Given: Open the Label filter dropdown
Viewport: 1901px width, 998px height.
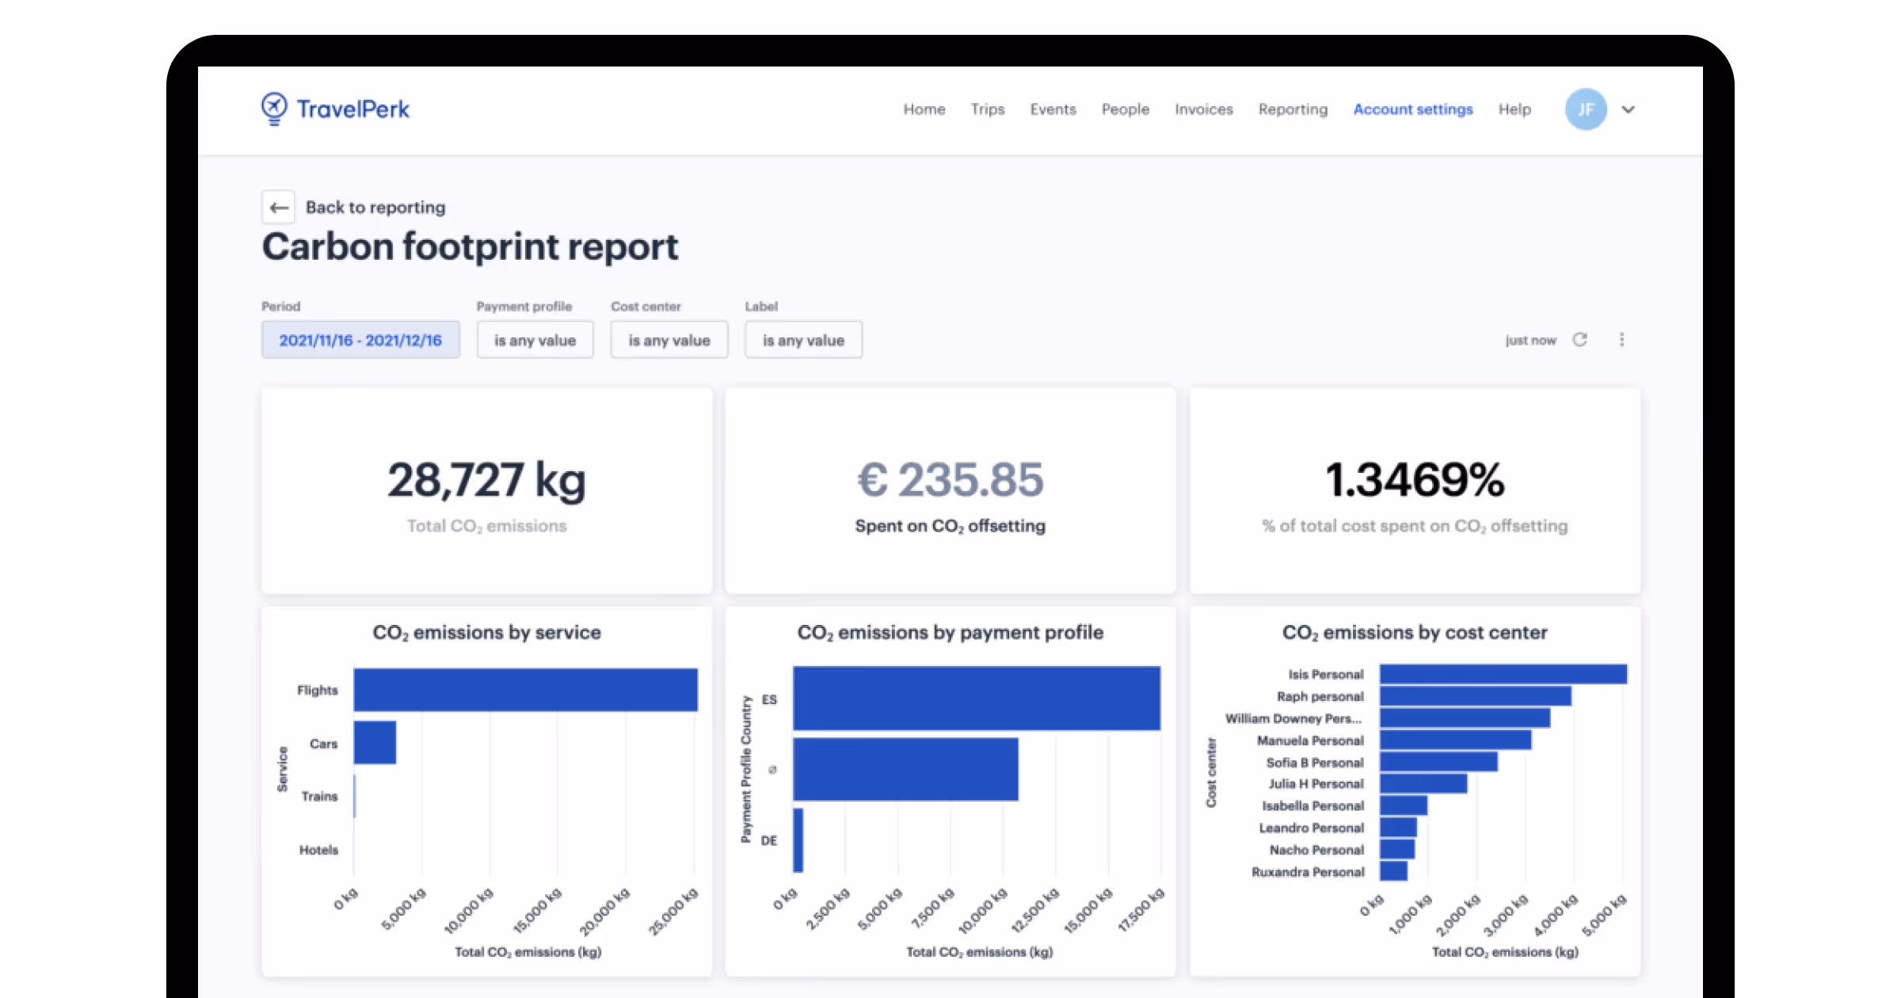Looking at the screenshot, I should pyautogui.click(x=803, y=340).
